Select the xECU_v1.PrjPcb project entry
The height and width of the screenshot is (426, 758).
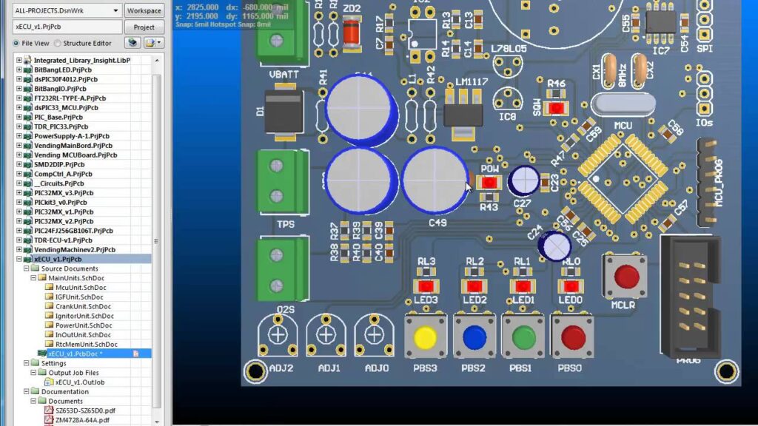point(58,260)
